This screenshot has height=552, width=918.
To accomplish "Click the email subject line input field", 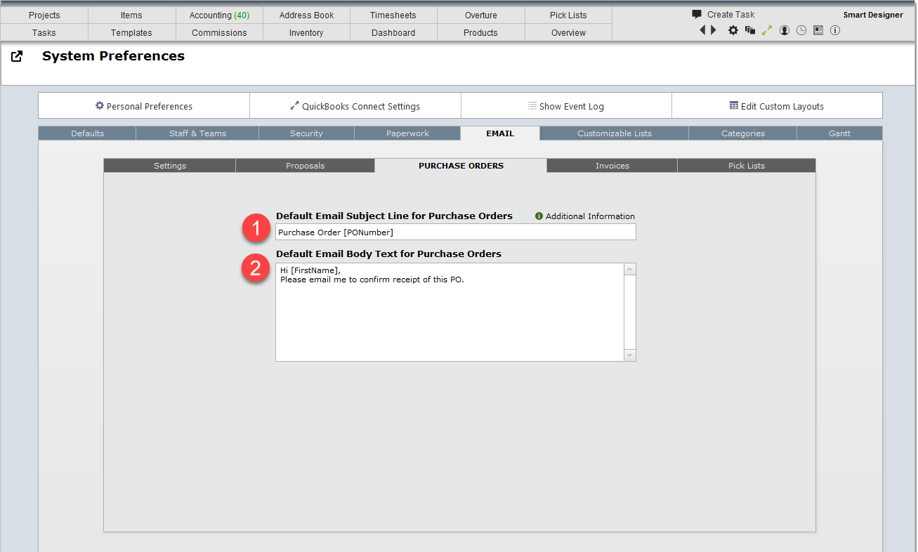I will point(456,232).
